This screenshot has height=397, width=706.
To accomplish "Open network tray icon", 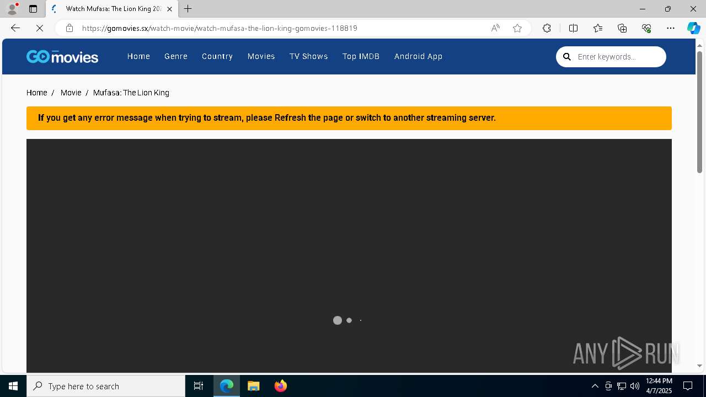I will pos(621,386).
